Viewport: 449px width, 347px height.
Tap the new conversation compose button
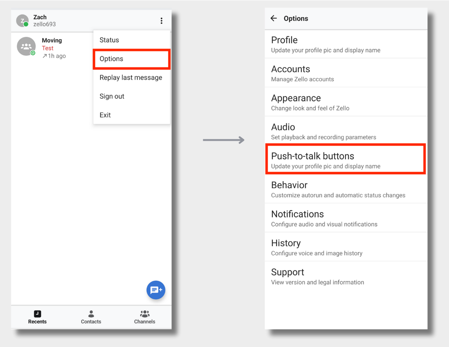click(156, 290)
